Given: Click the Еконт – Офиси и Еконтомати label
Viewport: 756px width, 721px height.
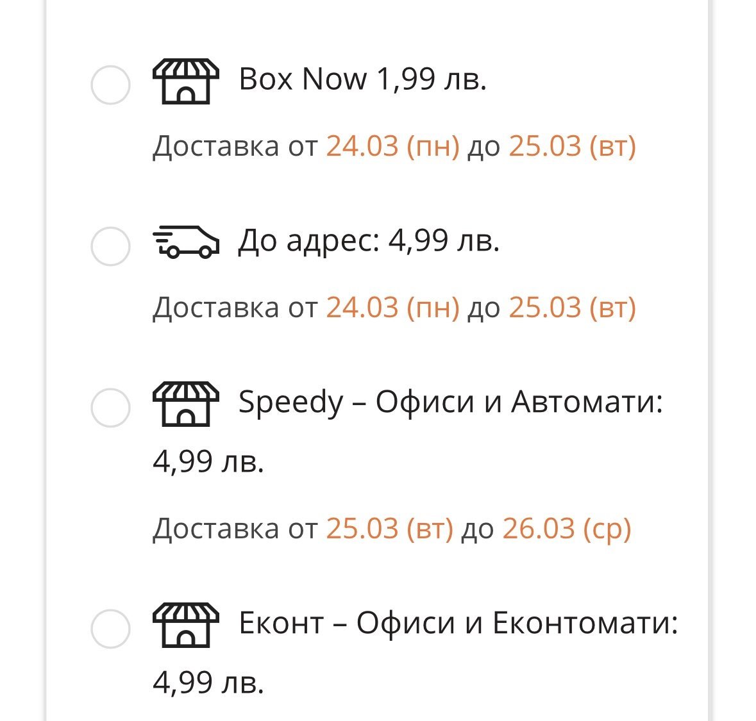Looking at the screenshot, I should [x=458, y=623].
